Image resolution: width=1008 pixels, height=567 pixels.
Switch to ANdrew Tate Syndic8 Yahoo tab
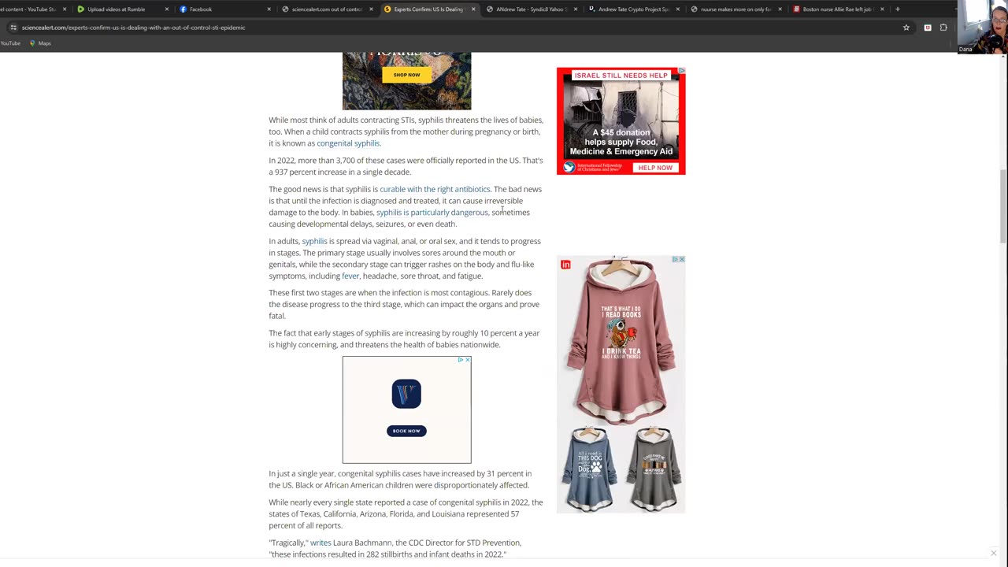tap(532, 9)
